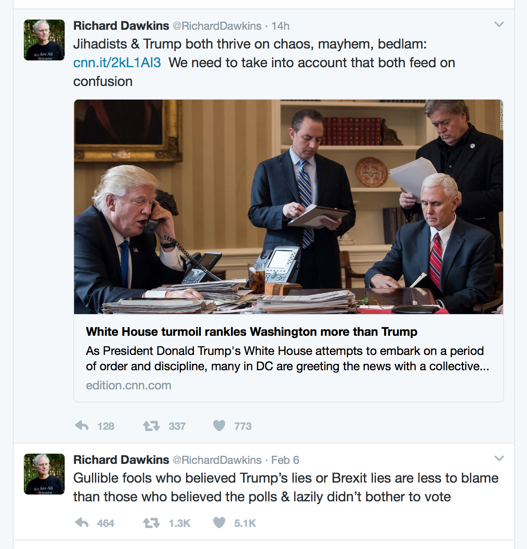Retweet the Jihadists & Trump tweet
527x549 pixels.
pyautogui.click(x=151, y=426)
